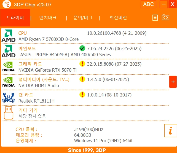Open the driver list copy icon
Viewport: 177px width, 153px height.
pyautogui.click(x=155, y=18)
